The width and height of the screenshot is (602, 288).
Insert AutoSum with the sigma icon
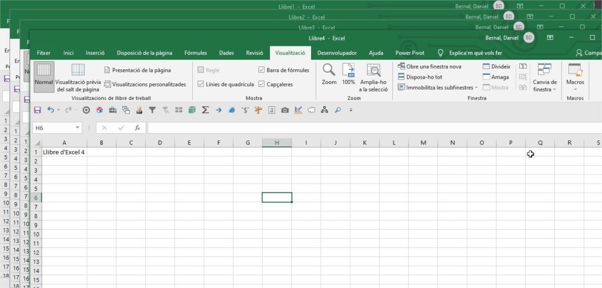205,110
